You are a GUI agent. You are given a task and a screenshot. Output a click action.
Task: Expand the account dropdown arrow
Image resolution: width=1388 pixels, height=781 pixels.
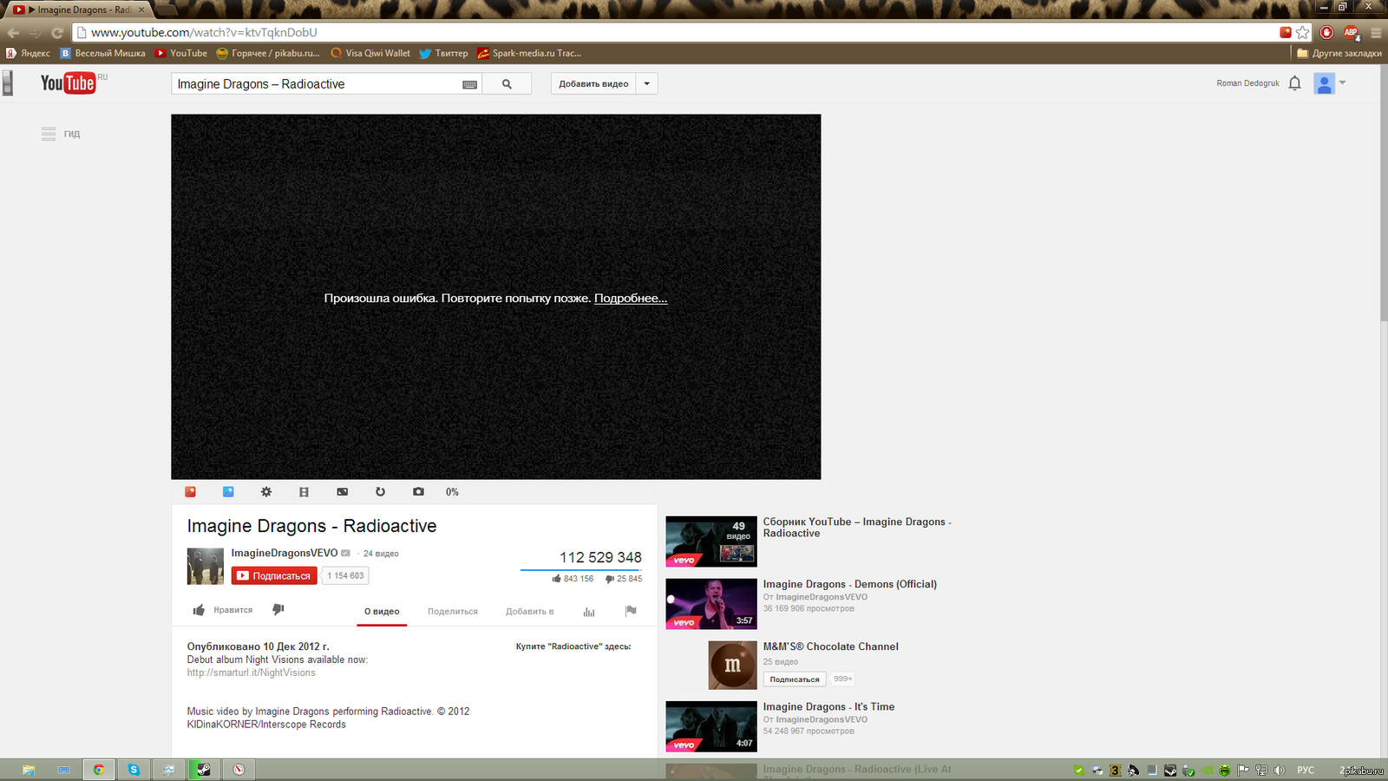(x=1343, y=83)
